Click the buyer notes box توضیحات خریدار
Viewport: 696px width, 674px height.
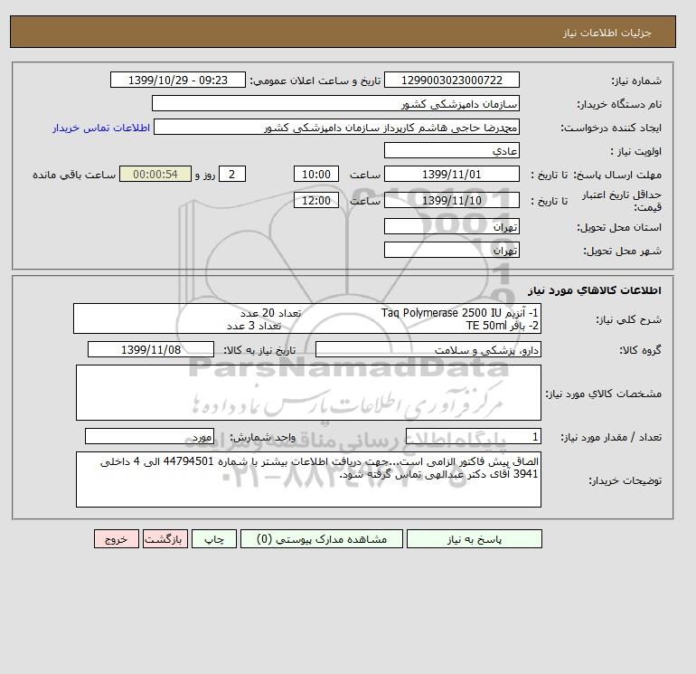[x=308, y=479]
